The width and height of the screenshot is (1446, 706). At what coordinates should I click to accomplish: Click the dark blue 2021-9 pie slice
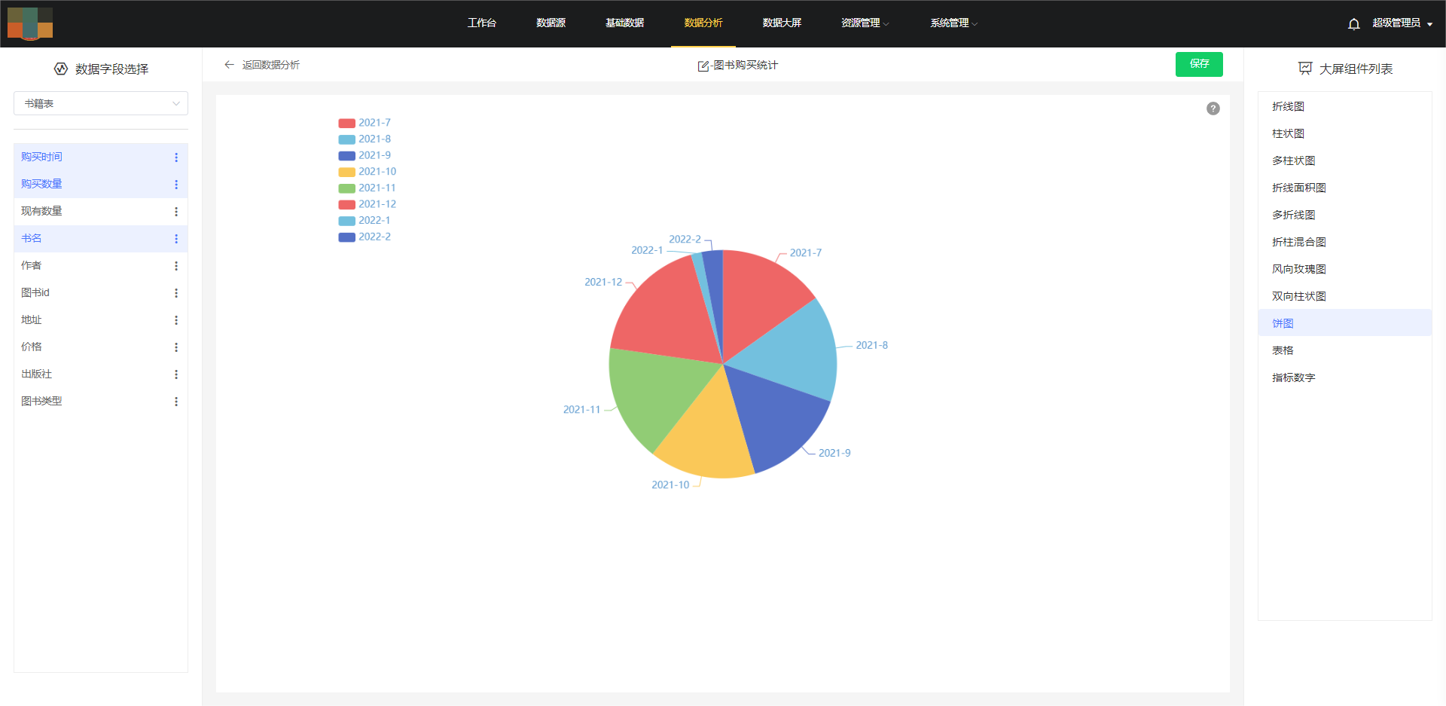(x=779, y=414)
